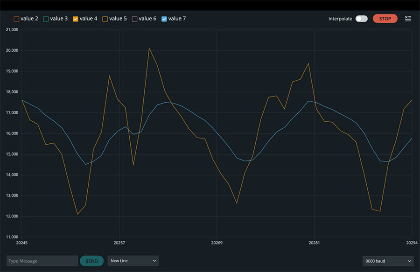420x272 pixels.
Task: Open the New Line ending dropdown
Action: pos(133,261)
